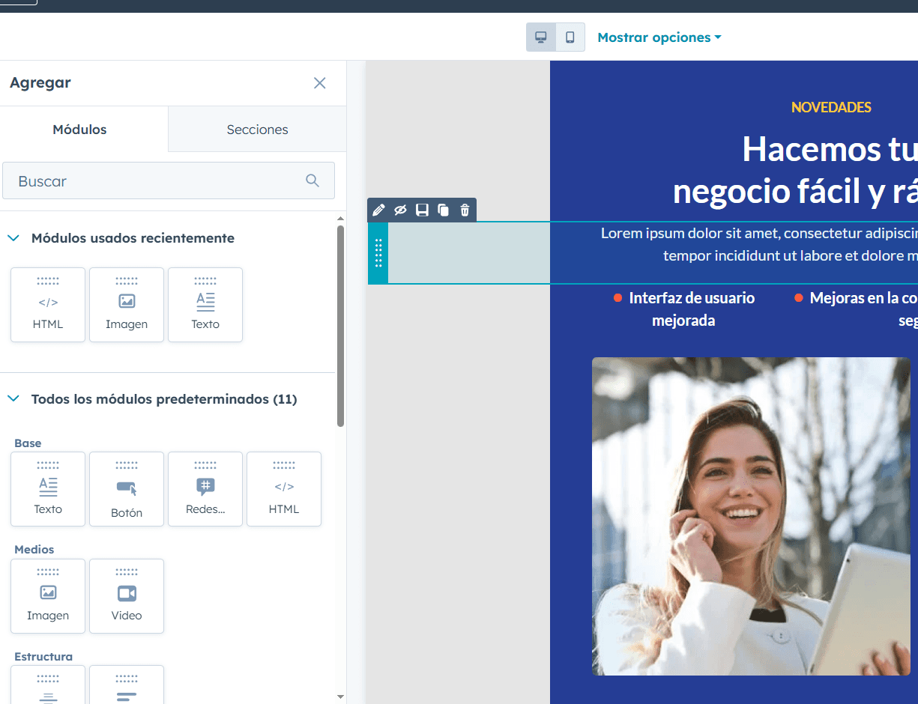Choose the Redes sociales module
This screenshot has width=918, height=704.
click(x=205, y=489)
